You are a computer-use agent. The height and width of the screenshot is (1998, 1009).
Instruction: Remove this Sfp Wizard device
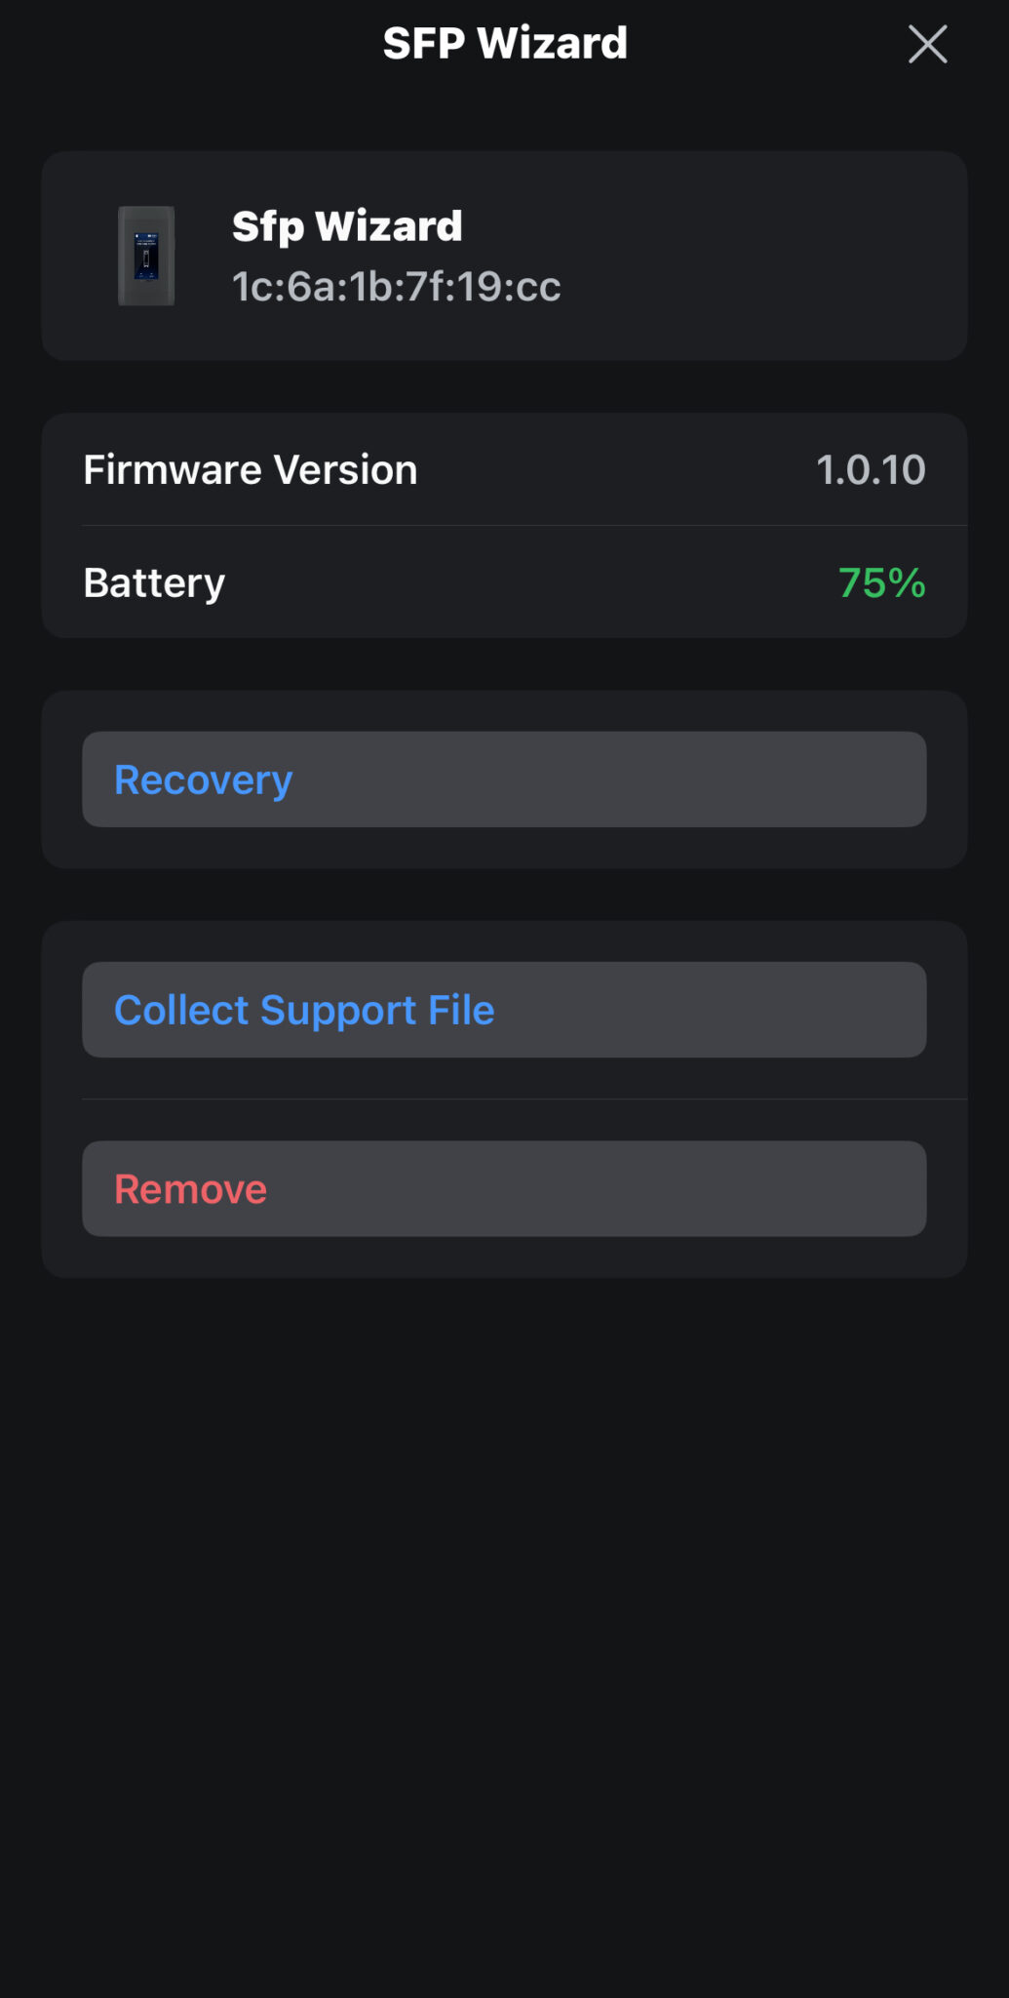pos(504,1189)
